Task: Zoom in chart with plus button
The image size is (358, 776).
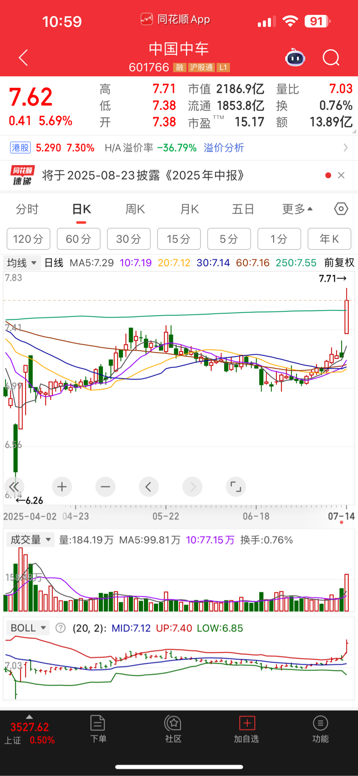Action: pyautogui.click(x=62, y=487)
